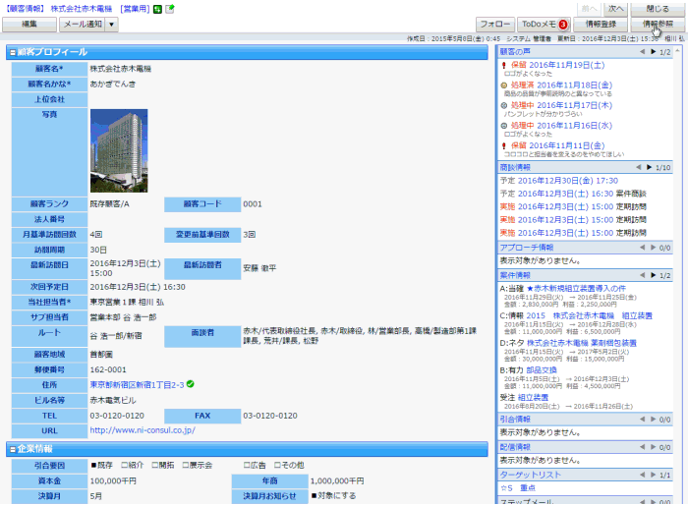Click the 保留 exclamation icon for 2016年11月19日
The image size is (688, 506).
[504, 64]
